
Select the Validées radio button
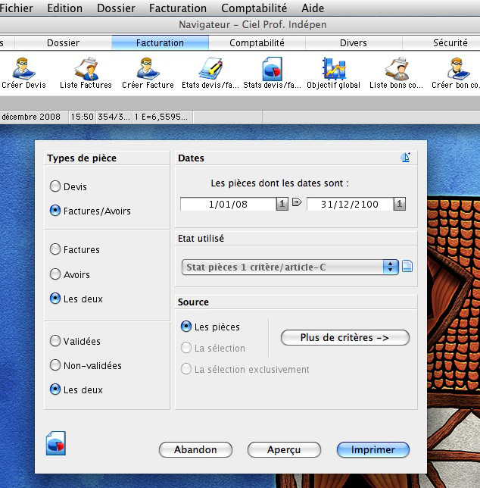[x=55, y=340]
